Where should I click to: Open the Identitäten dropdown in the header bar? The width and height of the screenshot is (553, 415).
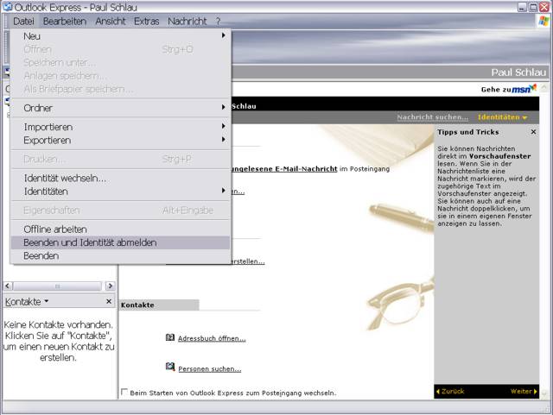point(502,116)
